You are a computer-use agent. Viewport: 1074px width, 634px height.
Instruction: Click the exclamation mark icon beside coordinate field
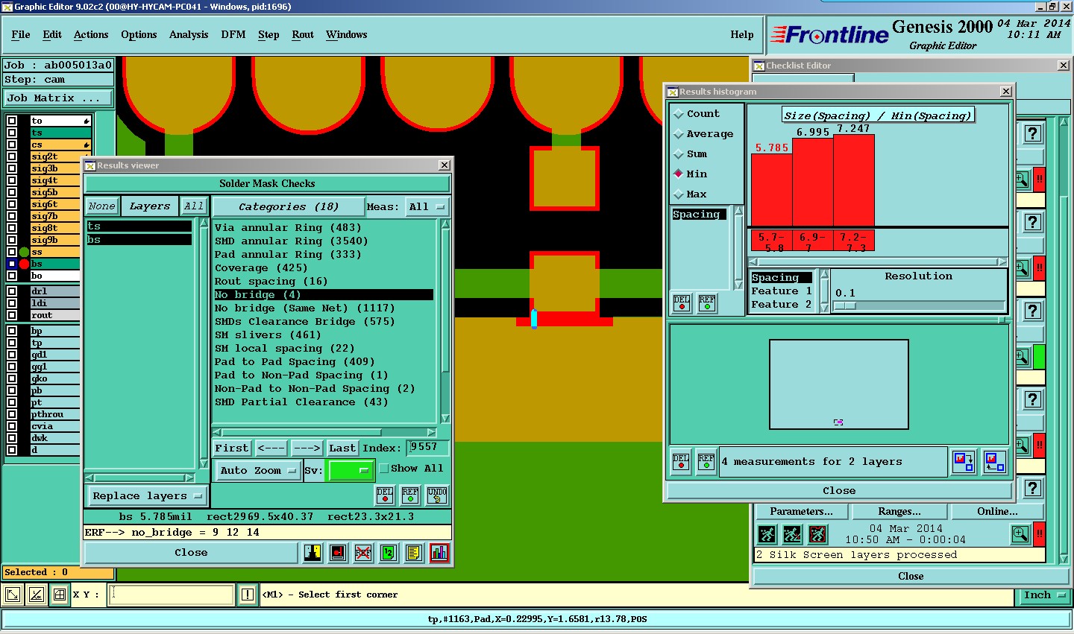click(x=248, y=595)
